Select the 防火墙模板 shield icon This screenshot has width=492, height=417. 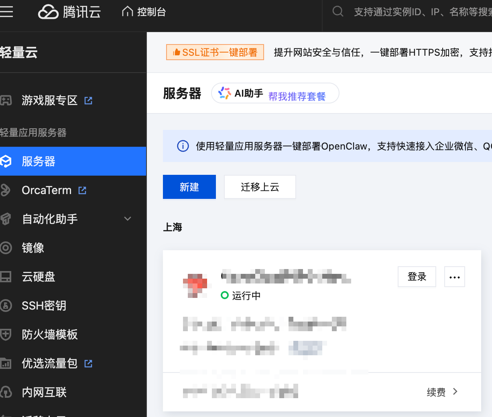click(6, 334)
